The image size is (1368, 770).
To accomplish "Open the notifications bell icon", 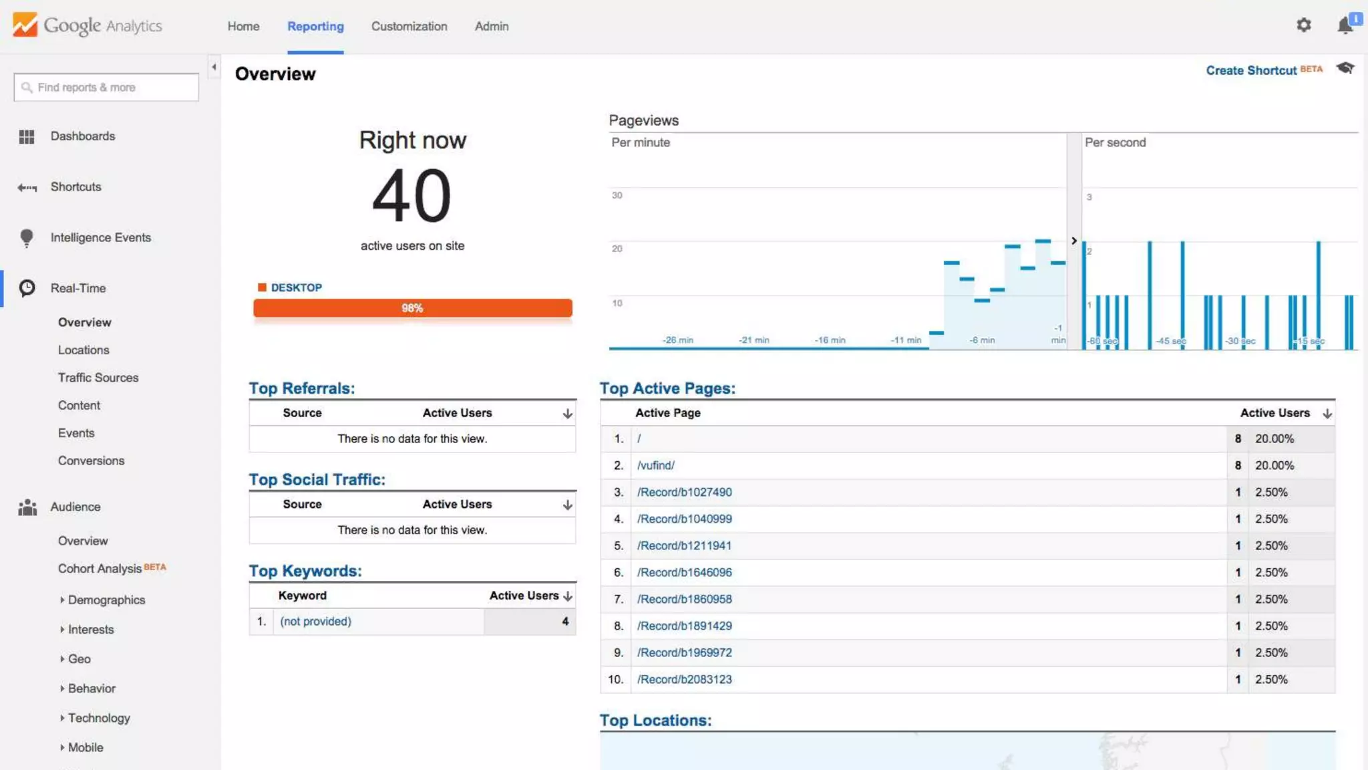I will pos(1345,25).
